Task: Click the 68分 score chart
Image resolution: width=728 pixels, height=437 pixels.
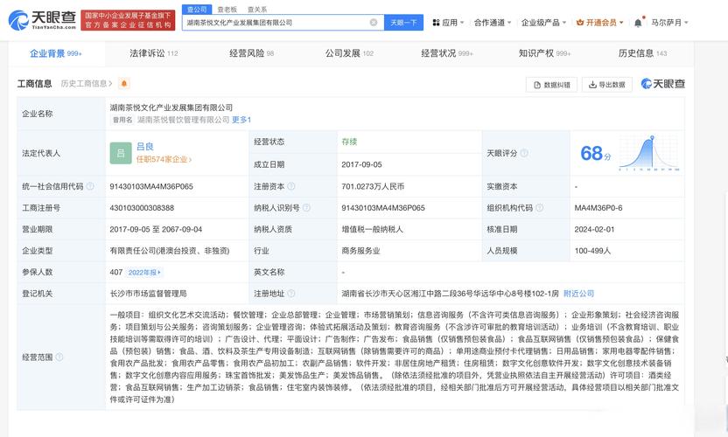Action: [x=629, y=153]
